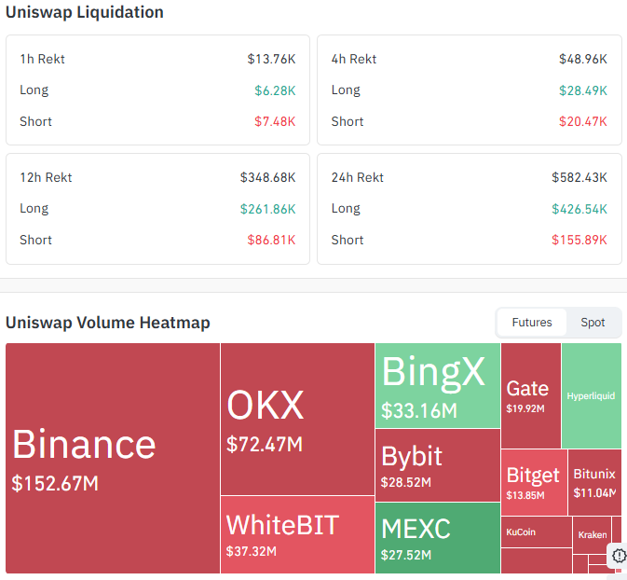Select the Bybit $28.52M tile
The height and width of the screenshot is (580, 627).
(438, 465)
